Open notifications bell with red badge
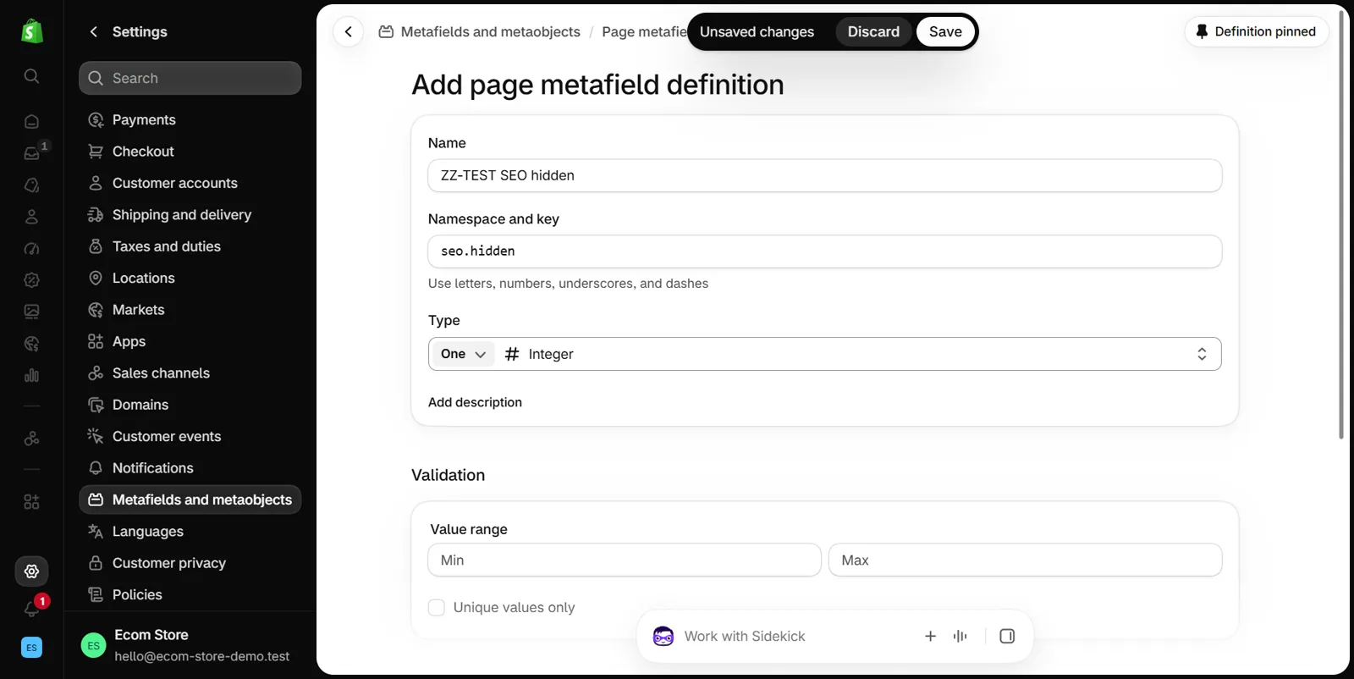 point(31,609)
